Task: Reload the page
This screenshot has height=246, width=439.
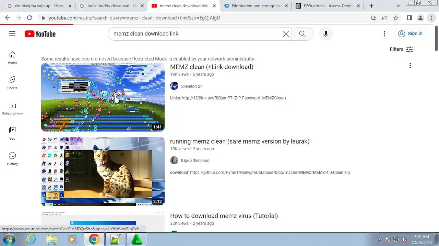Action: (x=29, y=18)
